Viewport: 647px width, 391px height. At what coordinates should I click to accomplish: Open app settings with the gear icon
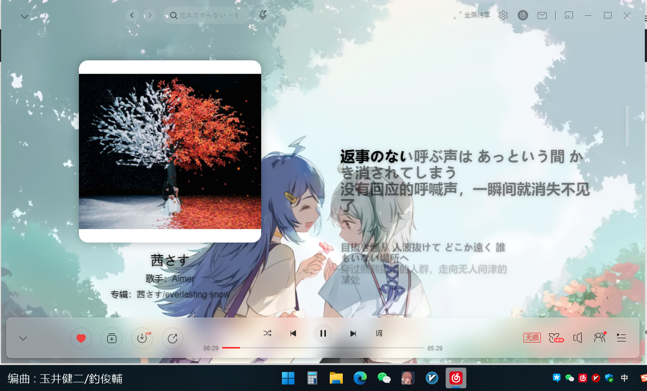click(503, 15)
